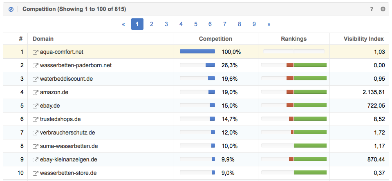
Task: Click the Rankings column header
Action: (293, 39)
